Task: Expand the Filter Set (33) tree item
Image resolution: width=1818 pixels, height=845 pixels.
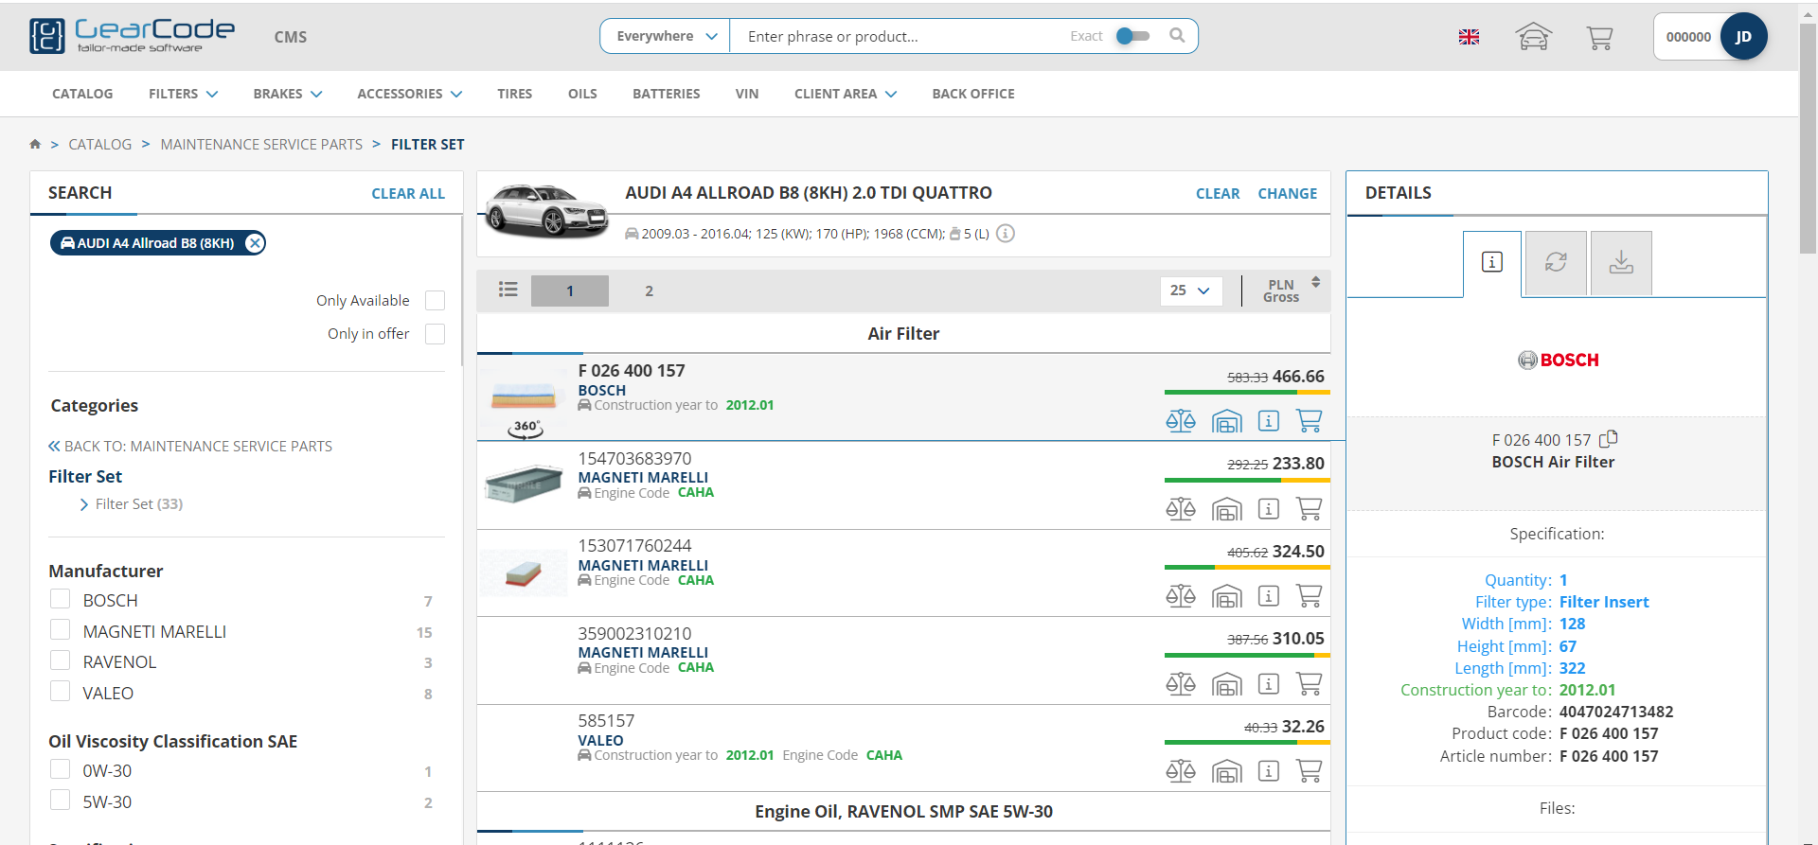Action: point(84,504)
